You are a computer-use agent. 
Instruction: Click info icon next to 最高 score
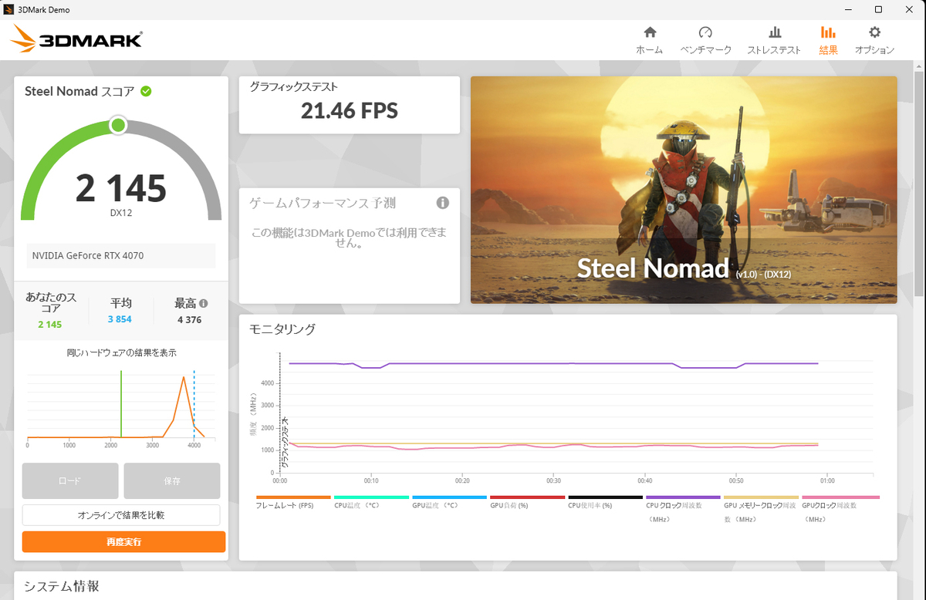click(204, 303)
